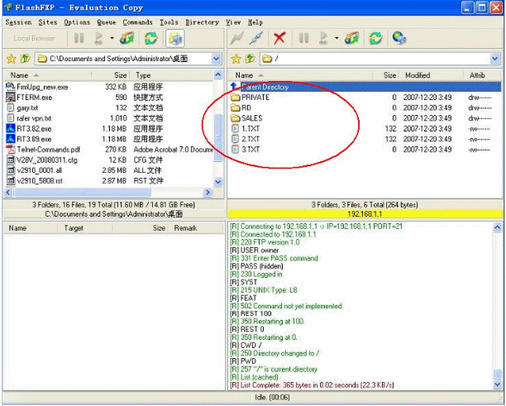The height and width of the screenshot is (406, 506).
Task: Click the local pane favorites star icon
Action: [x=12, y=59]
